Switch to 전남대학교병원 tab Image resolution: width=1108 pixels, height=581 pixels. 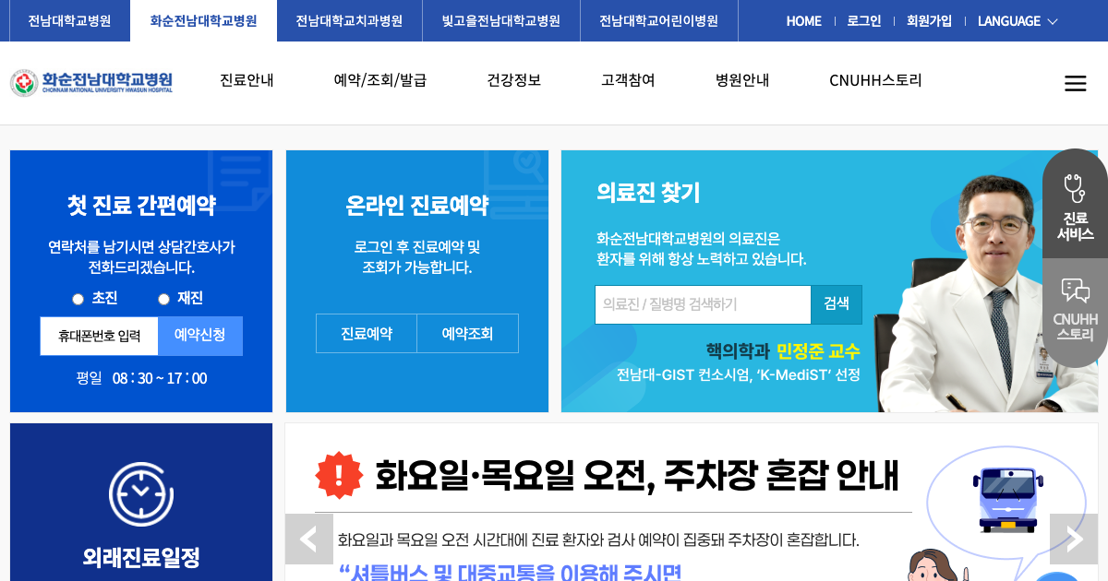69,21
